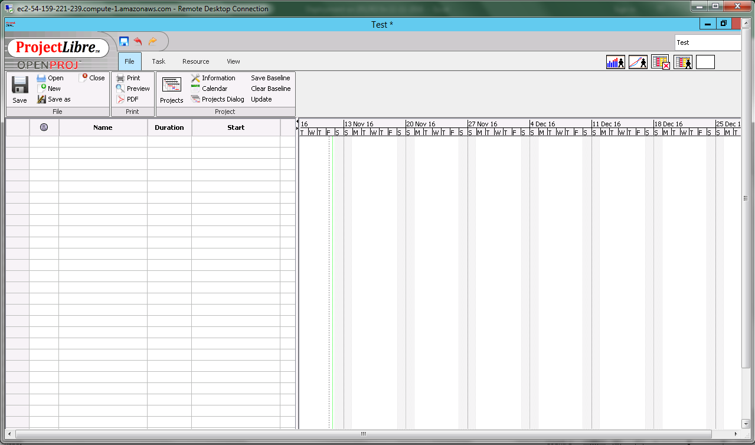The height and width of the screenshot is (445, 755).
Task: Toggle the resource usage sub-view
Action: coord(682,62)
